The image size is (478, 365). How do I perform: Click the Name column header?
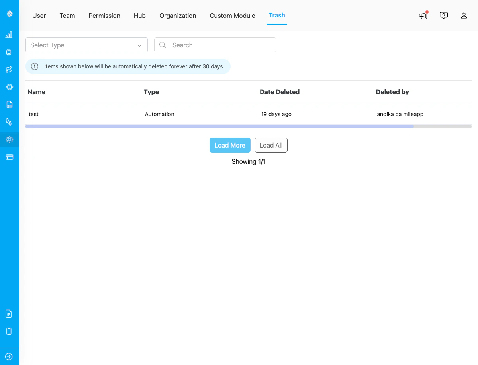37,92
